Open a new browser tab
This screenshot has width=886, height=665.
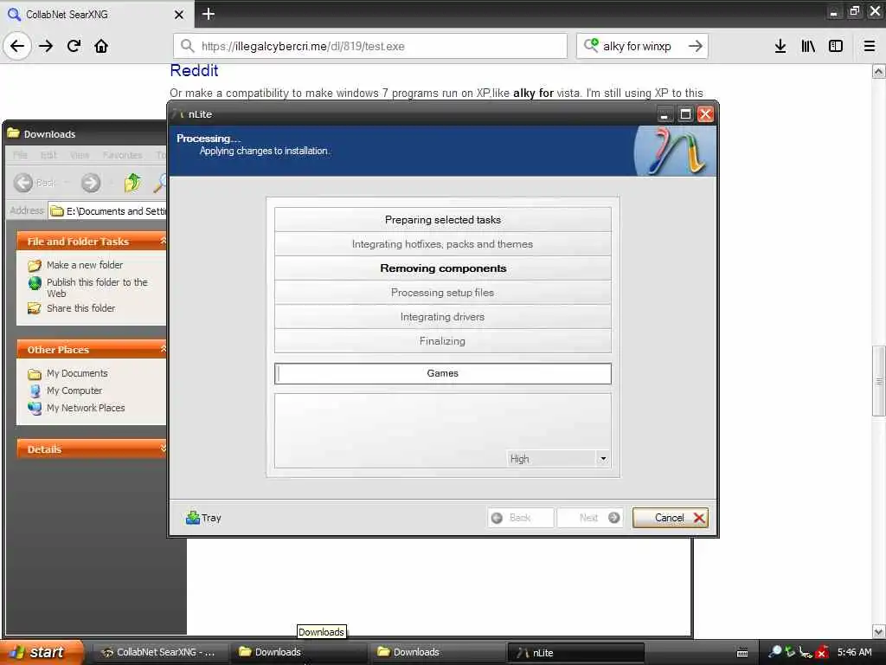point(208,14)
